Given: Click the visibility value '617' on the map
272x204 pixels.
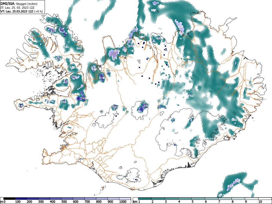Looking at the screenshot, I should (115, 59).
